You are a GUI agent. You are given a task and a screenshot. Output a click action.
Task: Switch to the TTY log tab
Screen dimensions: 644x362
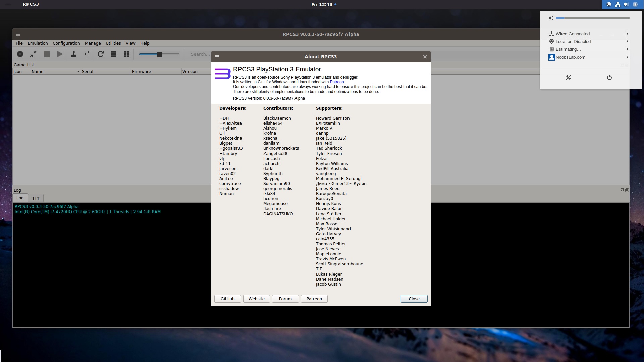coord(35,198)
